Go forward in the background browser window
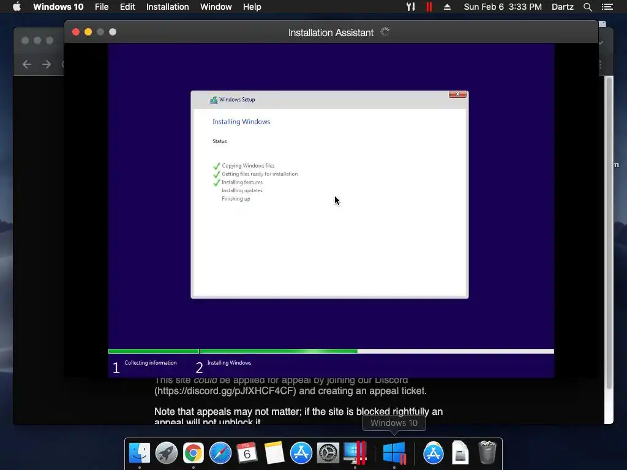 [x=47, y=64]
